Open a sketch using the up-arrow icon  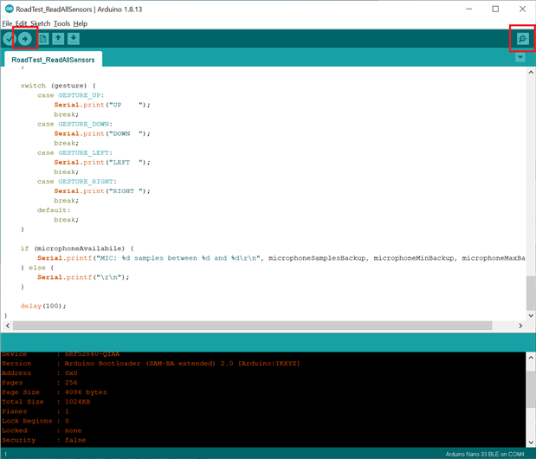point(58,39)
